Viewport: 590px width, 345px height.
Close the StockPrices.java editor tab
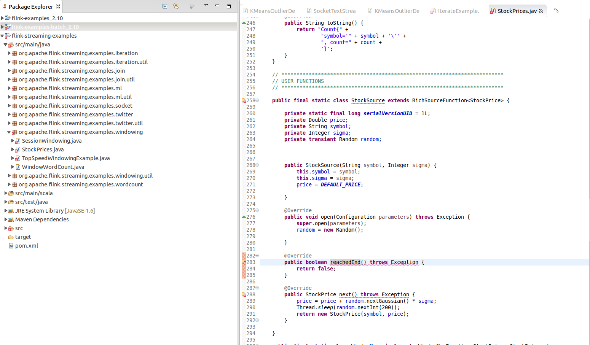click(x=541, y=11)
